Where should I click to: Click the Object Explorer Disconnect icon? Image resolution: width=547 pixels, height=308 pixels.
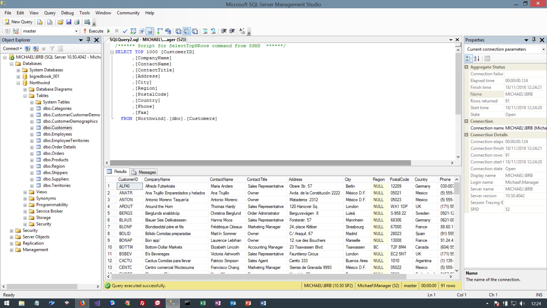point(36,49)
